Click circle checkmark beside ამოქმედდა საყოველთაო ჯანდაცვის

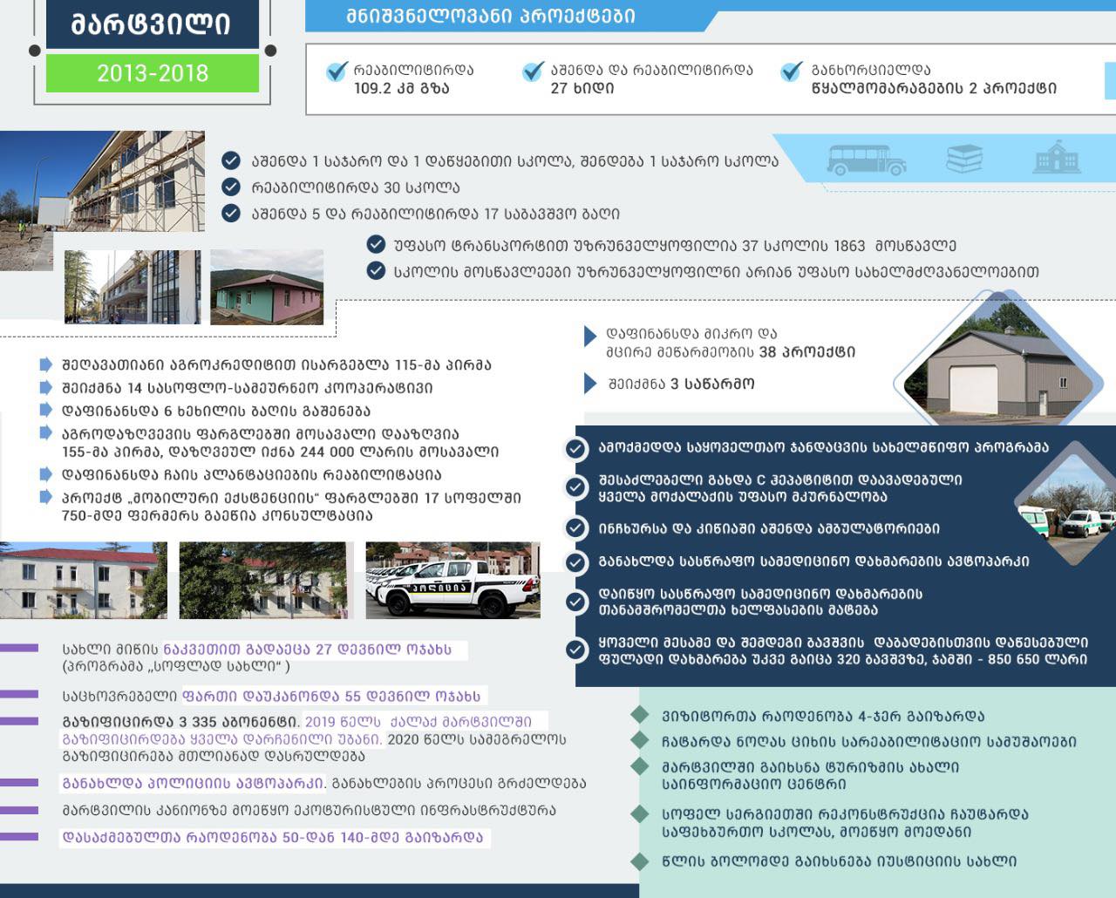pos(575,448)
